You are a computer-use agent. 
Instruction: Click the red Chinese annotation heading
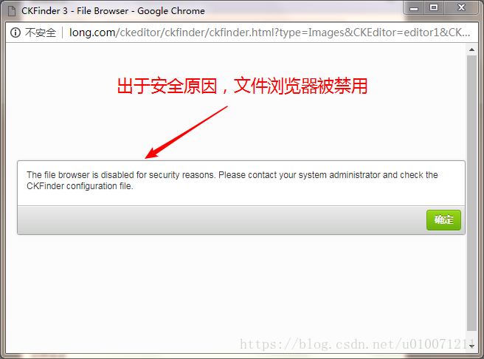pos(242,86)
